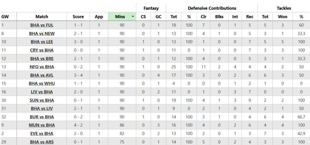310x145 pixels.
Task: Open the MUN vs BHA match link
Action: 42,125
